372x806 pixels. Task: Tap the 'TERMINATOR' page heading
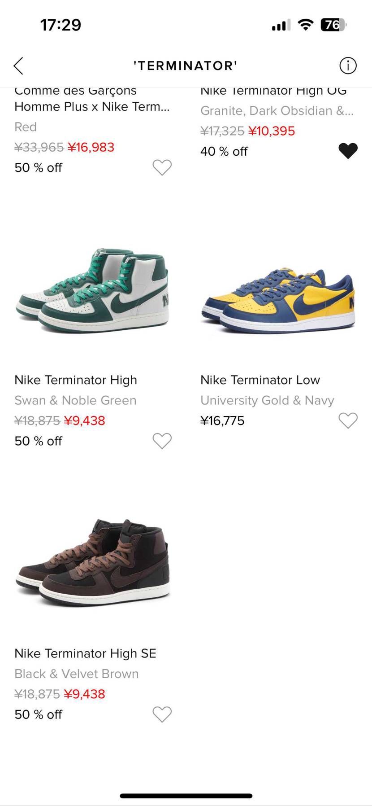(186, 66)
